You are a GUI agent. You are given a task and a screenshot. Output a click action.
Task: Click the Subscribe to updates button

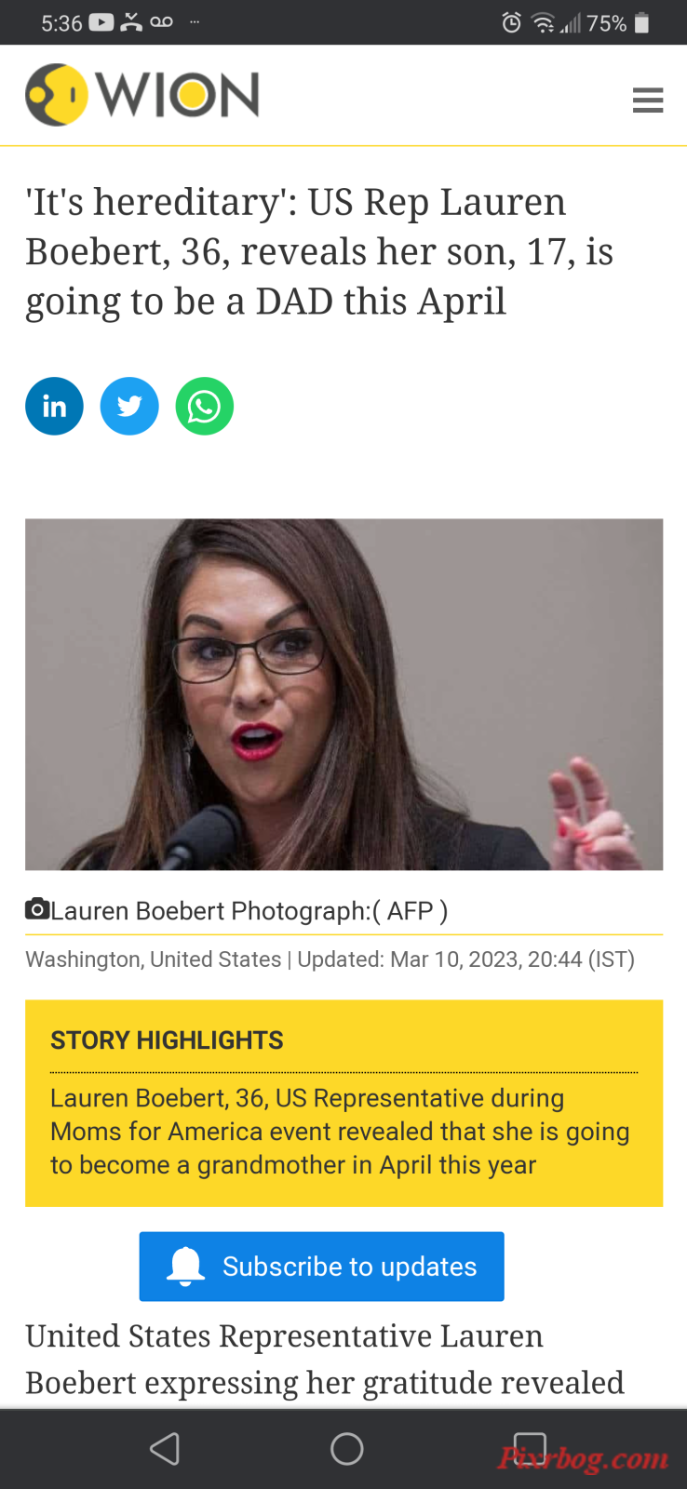pyautogui.click(x=321, y=1267)
